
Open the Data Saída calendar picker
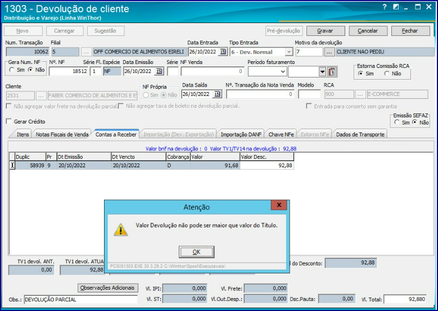coord(217,94)
